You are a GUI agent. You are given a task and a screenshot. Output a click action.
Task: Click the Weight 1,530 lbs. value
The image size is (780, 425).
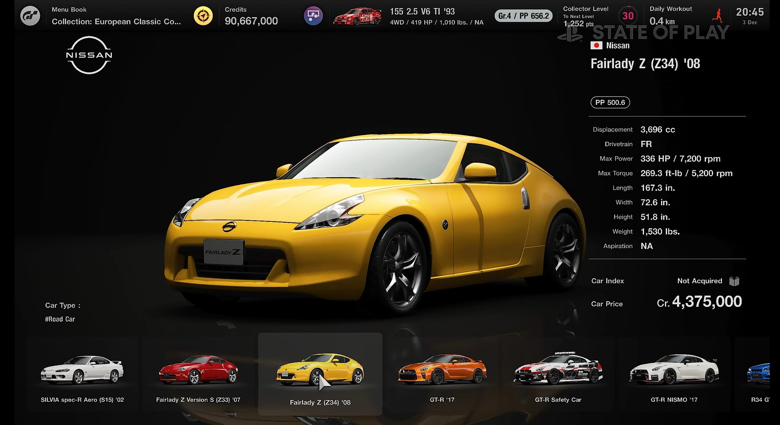click(x=660, y=231)
